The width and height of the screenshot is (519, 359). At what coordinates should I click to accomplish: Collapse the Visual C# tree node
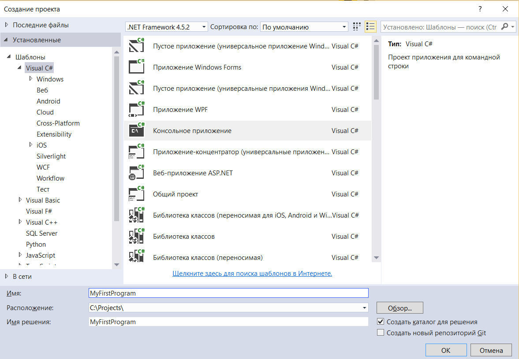click(x=19, y=68)
